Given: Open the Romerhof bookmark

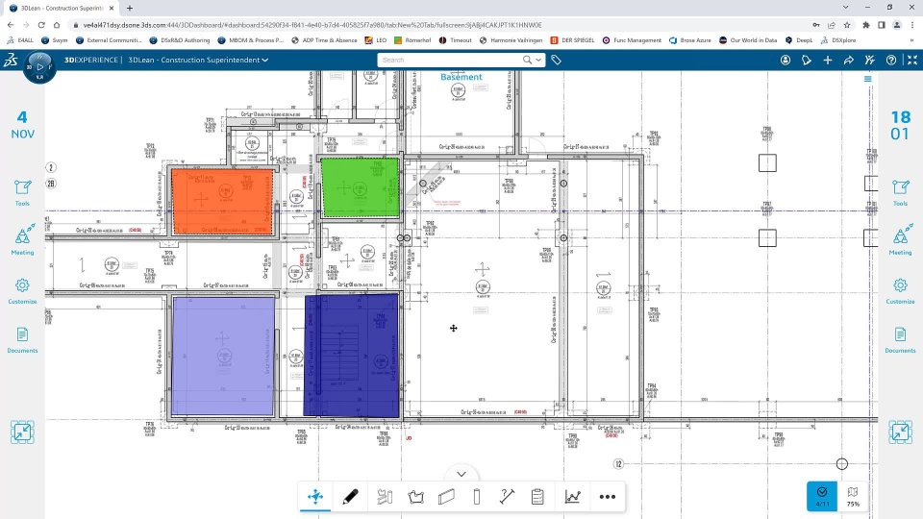Looking at the screenshot, I should (412, 40).
